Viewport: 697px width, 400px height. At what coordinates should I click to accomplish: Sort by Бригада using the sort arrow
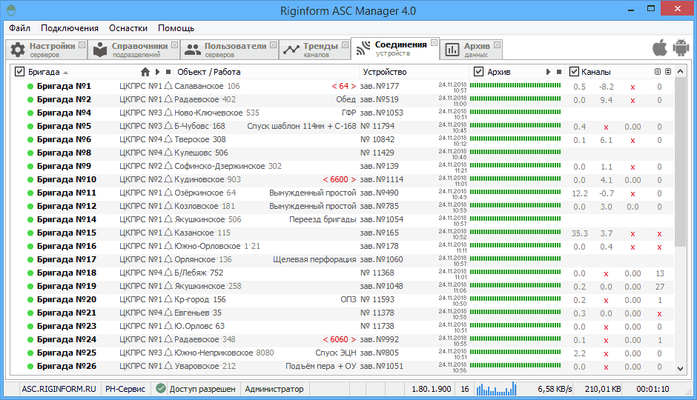point(66,73)
